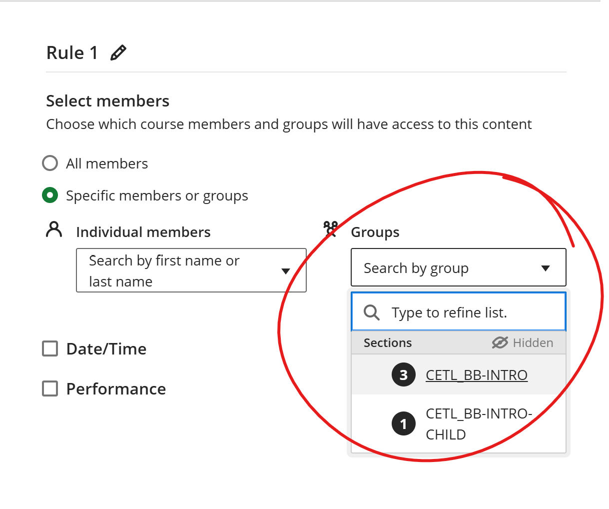Viewport: 609px width, 509px height.
Task: Select the All members radio button
Action: pos(50,163)
